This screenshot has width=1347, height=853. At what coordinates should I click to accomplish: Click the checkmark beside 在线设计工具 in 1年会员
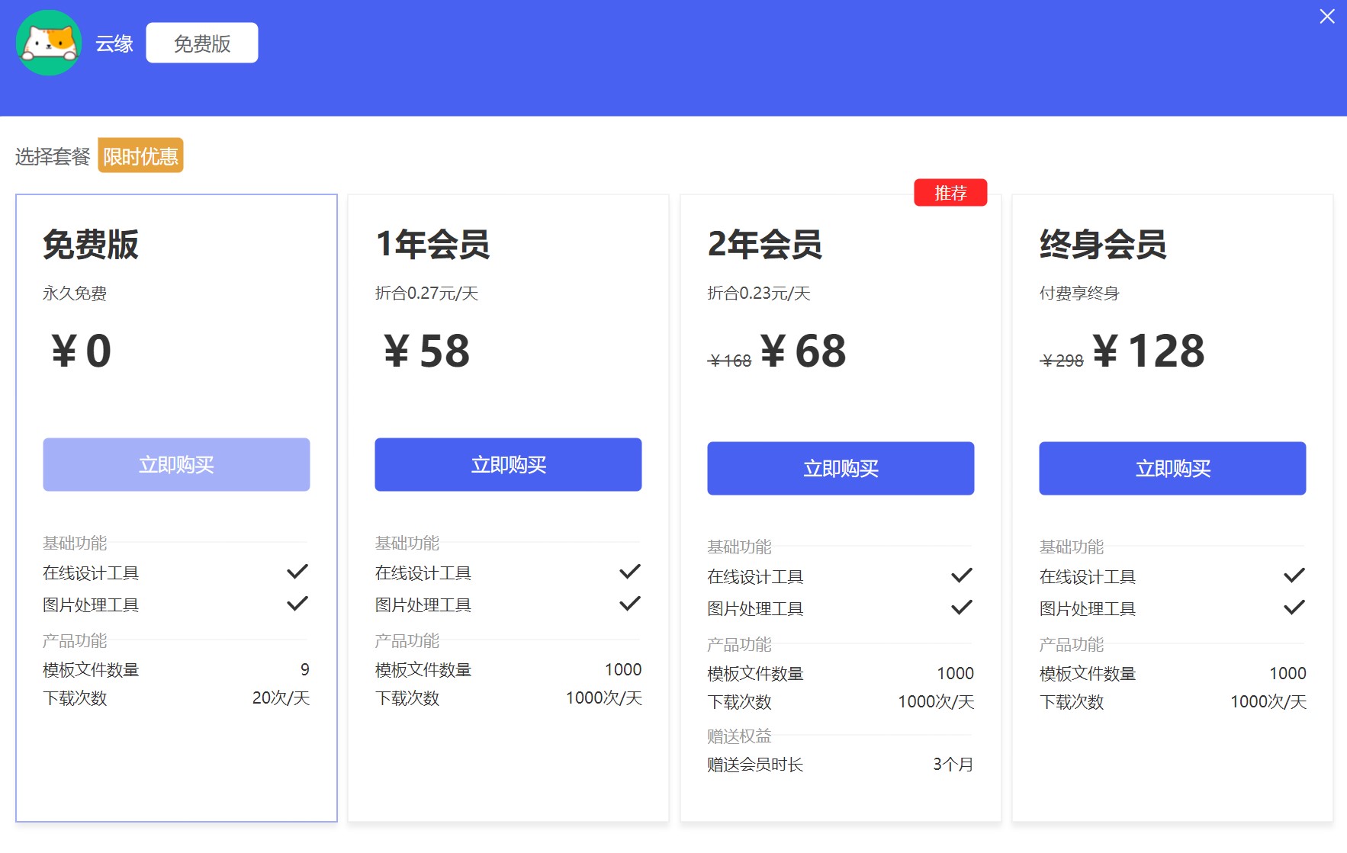(x=630, y=571)
